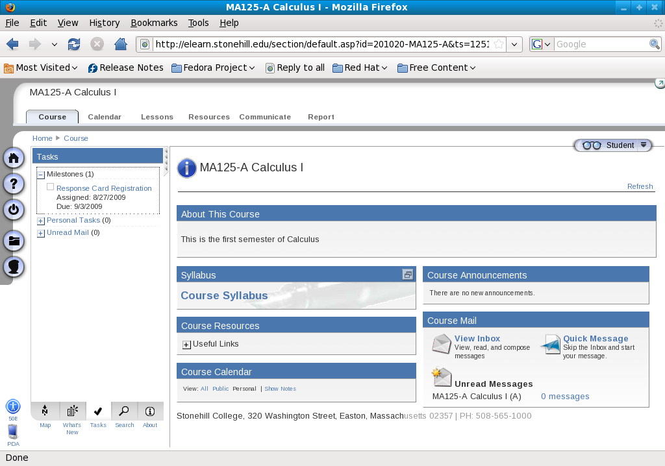Image resolution: width=665 pixels, height=466 pixels.
Task: Click the Search magnifier panel icon
Action: [x=124, y=411]
